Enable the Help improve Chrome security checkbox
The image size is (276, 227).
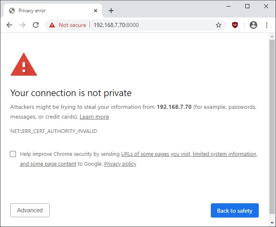[x=13, y=154]
